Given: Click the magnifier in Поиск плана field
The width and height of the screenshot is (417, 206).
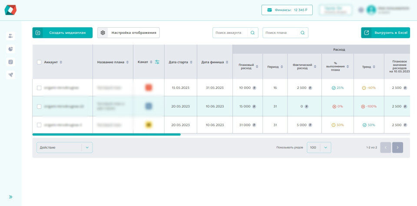Looking at the screenshot, I should [x=303, y=33].
